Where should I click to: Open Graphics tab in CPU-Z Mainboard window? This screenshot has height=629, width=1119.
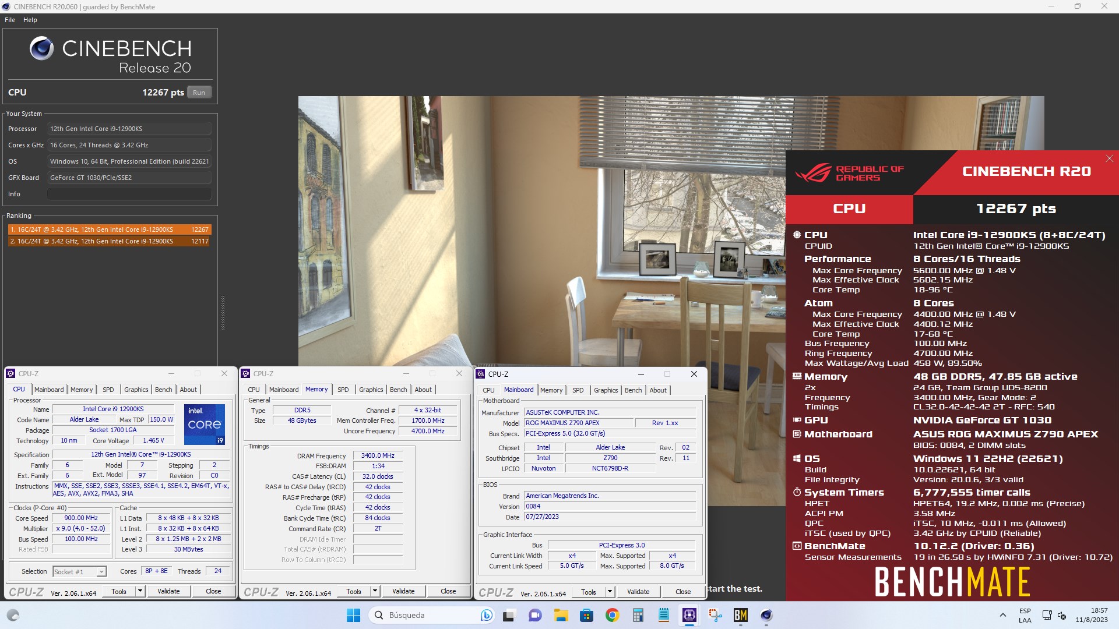click(x=606, y=390)
